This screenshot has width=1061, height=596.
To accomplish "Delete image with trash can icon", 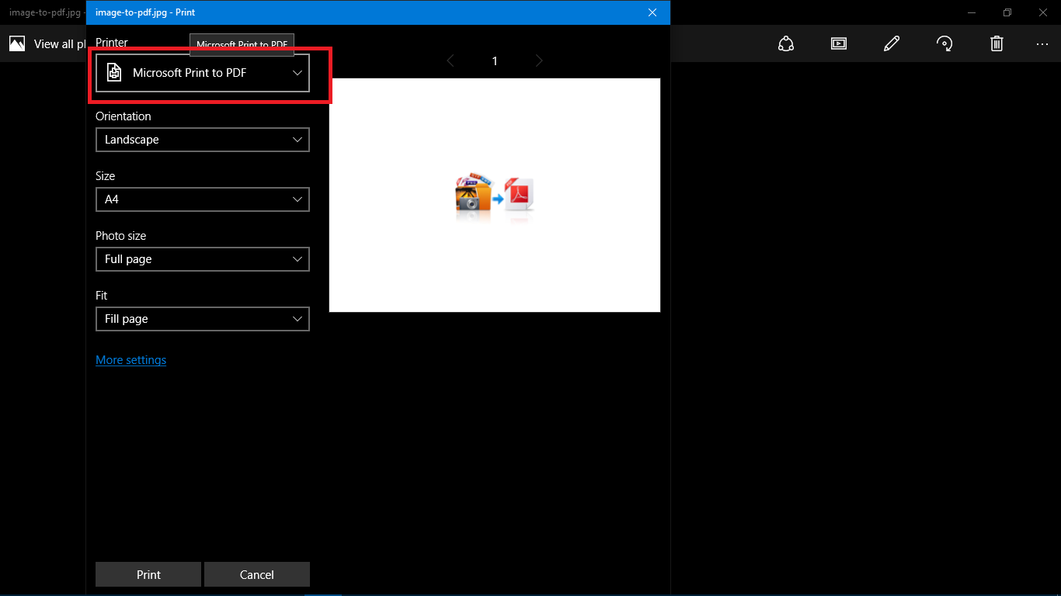I will [x=997, y=43].
